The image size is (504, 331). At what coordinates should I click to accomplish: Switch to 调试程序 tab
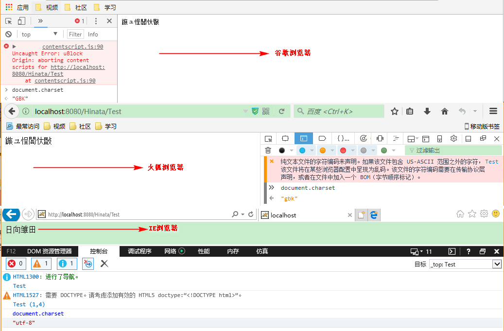139,251
